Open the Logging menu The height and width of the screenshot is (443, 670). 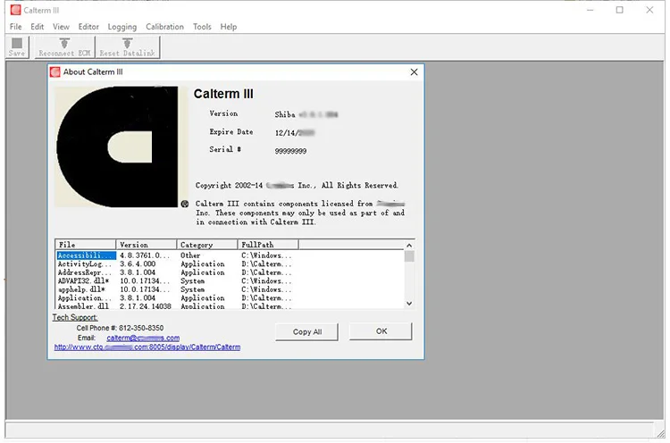click(122, 27)
